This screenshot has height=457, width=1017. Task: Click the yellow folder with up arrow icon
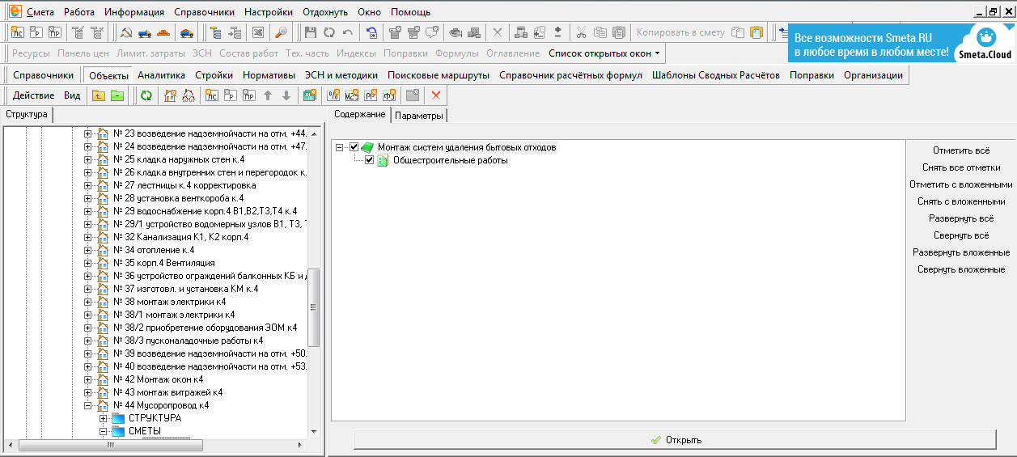99,95
